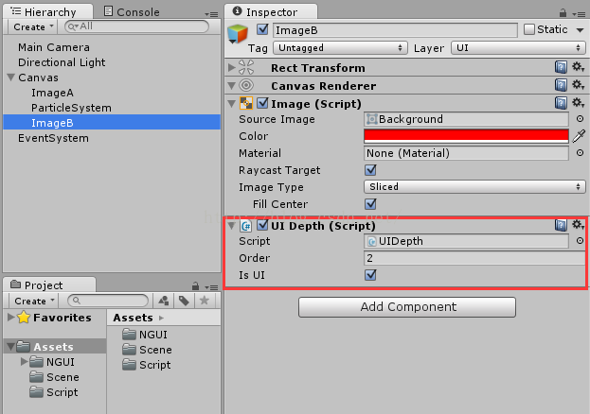Screen dimensions: 590x414
Task: Toggle ImageB object active checkbox
Action: coord(262,29)
